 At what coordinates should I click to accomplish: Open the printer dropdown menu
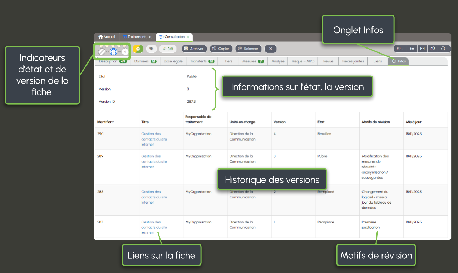[x=444, y=49]
